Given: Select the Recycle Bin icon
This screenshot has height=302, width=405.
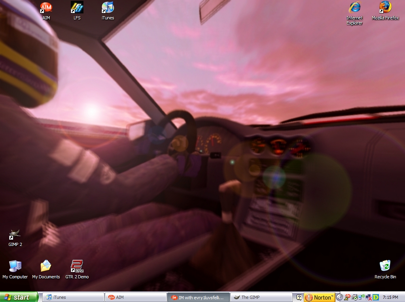Looking at the screenshot, I should point(385,270).
